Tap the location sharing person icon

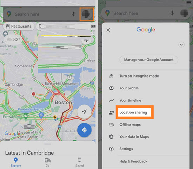point(111,112)
